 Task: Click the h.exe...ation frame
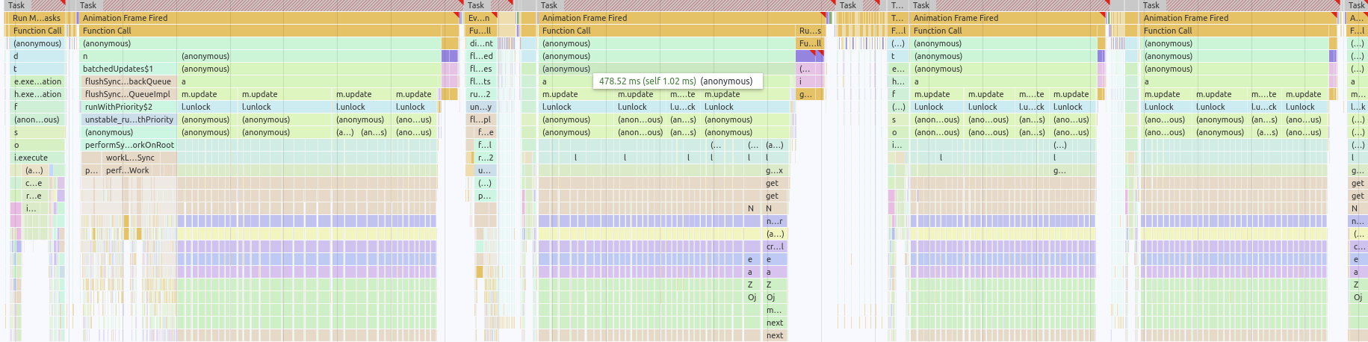(x=37, y=94)
